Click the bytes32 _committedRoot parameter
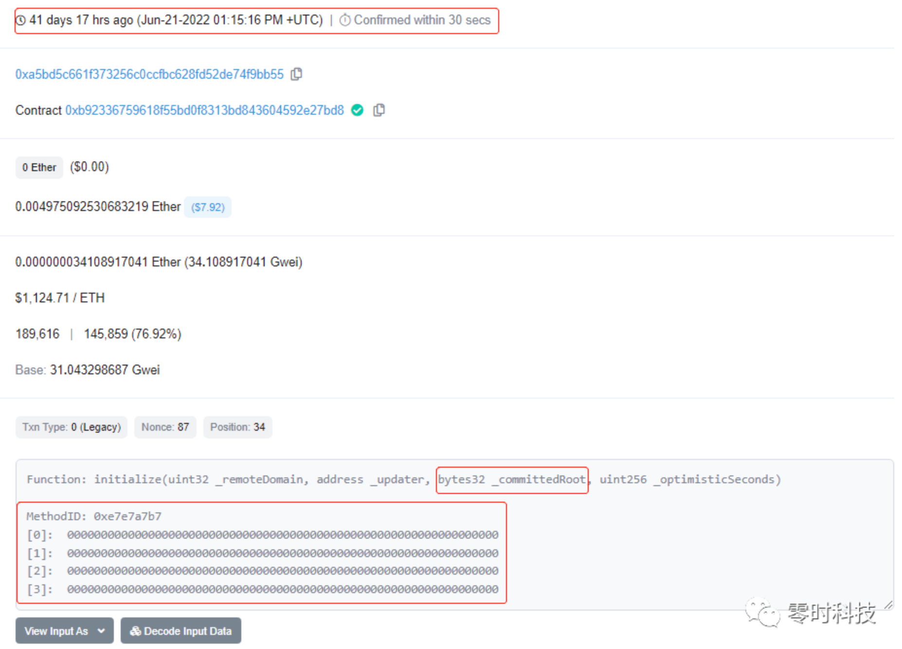The width and height of the screenshot is (902, 649). point(512,480)
